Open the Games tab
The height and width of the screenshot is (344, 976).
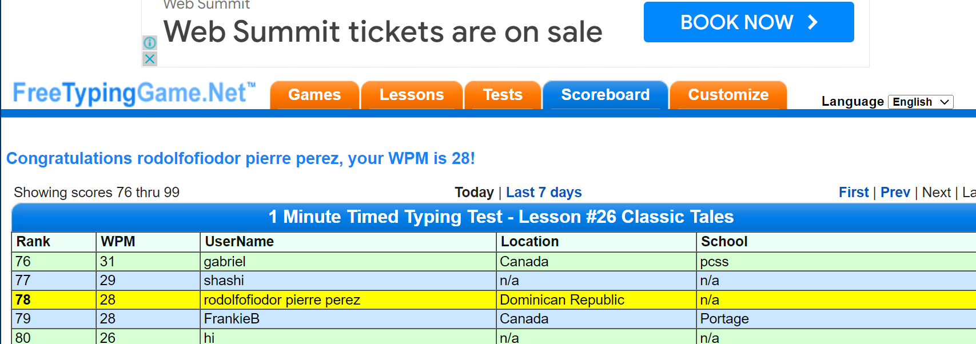[x=314, y=95]
